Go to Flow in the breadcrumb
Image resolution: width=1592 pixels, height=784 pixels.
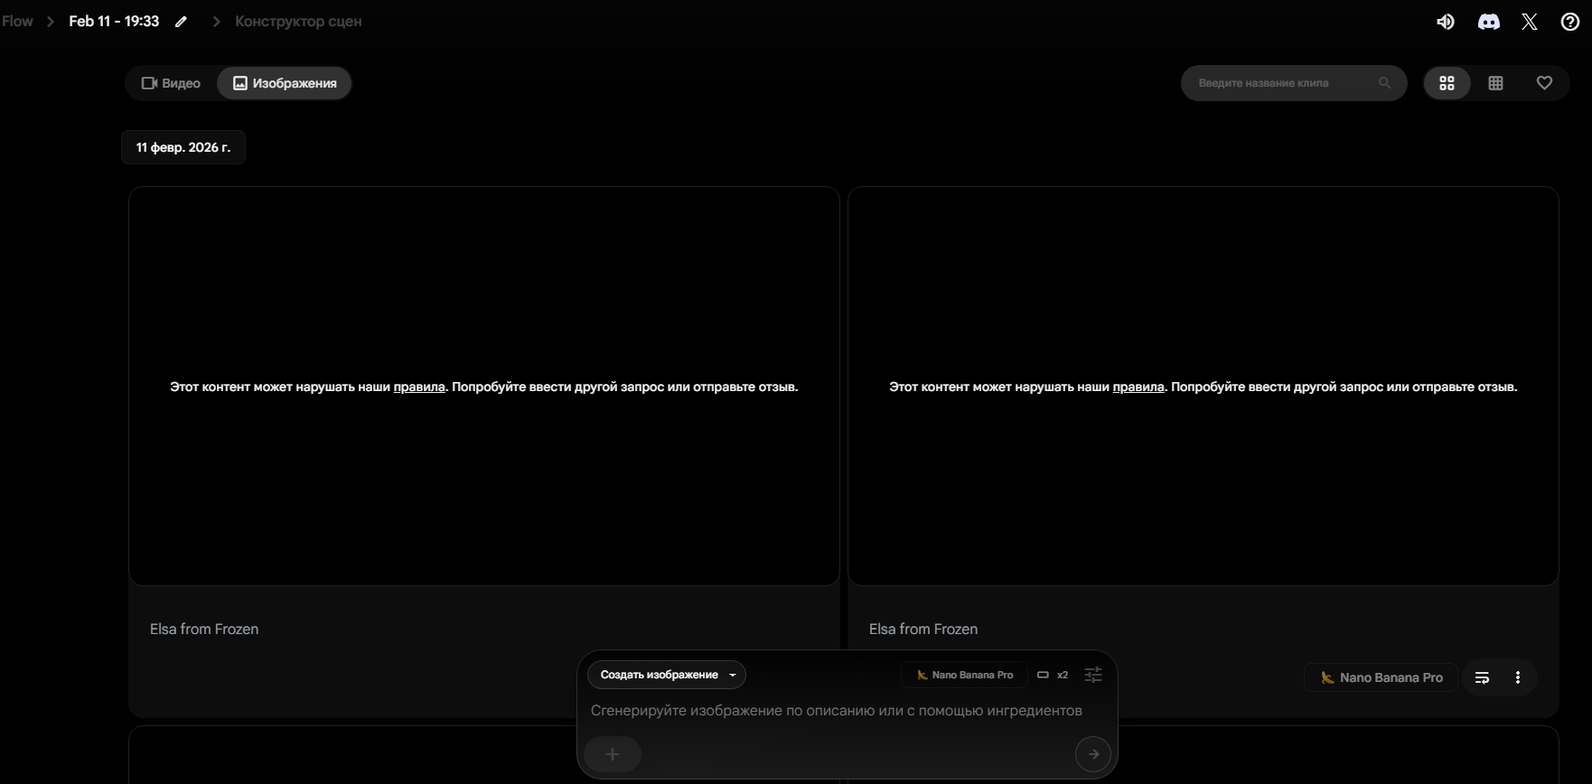tap(17, 22)
